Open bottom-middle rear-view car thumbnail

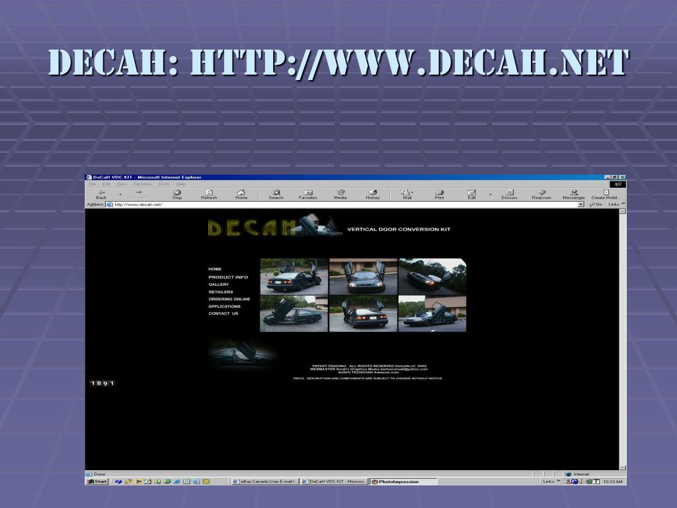363,314
